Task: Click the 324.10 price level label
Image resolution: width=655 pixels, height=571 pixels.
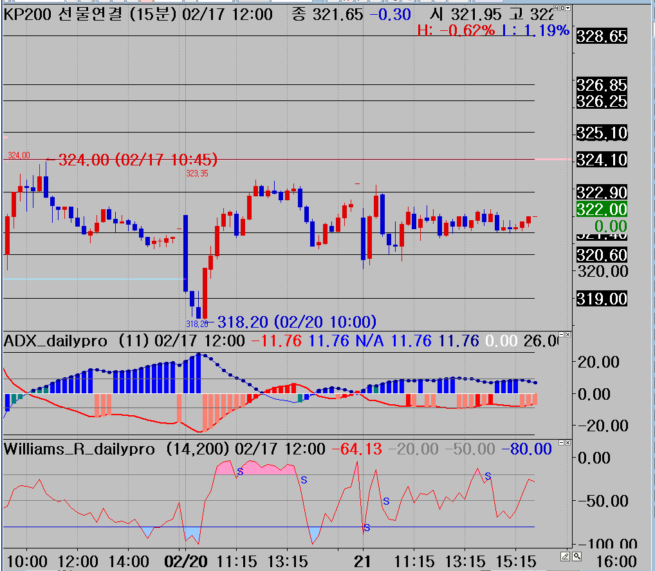Action: (602, 160)
